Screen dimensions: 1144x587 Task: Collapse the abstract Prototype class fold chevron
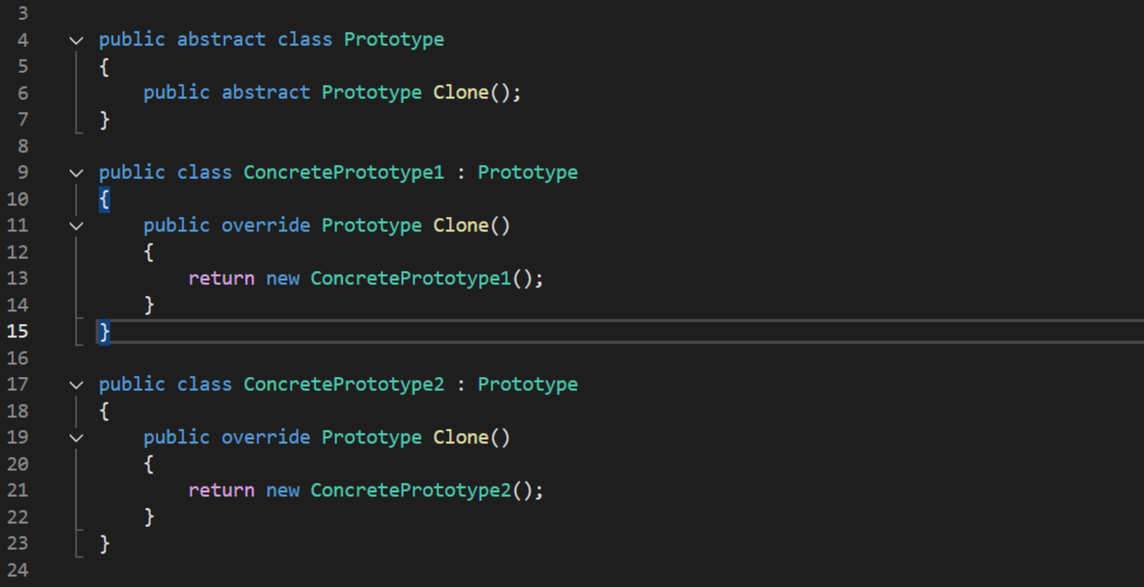click(76, 40)
